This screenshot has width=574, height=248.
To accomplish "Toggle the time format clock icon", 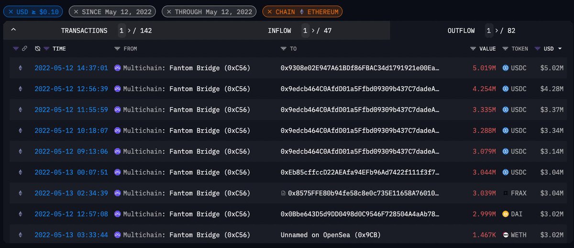I will pyautogui.click(x=37, y=49).
